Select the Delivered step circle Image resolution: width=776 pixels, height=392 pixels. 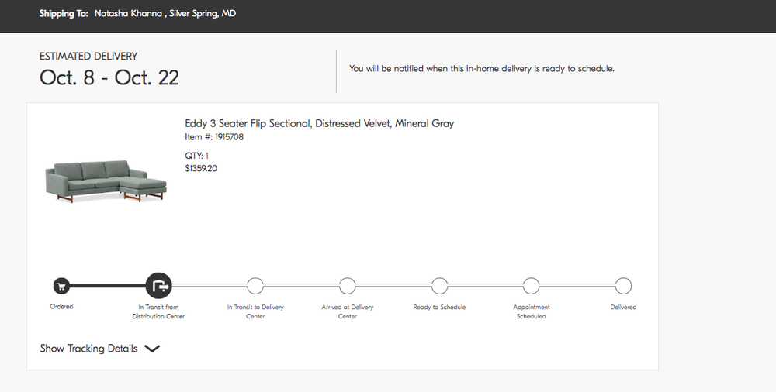[x=623, y=286]
